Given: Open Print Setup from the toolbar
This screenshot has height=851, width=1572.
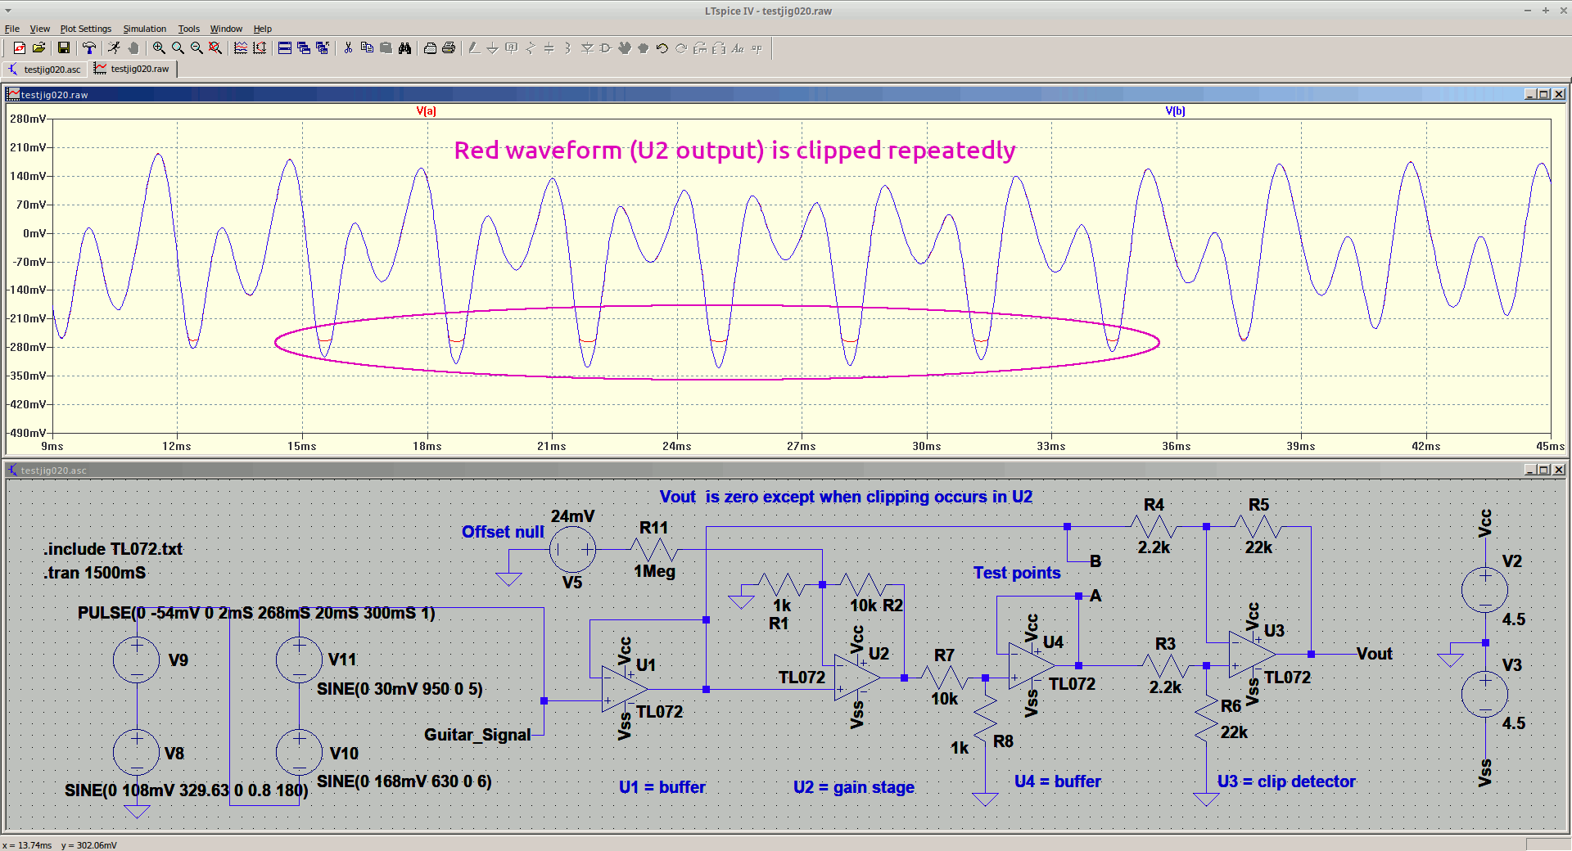Looking at the screenshot, I should (430, 48).
